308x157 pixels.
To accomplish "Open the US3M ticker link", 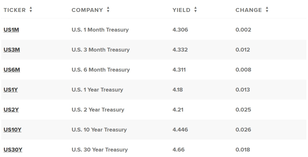I will pyautogui.click(x=12, y=50).
